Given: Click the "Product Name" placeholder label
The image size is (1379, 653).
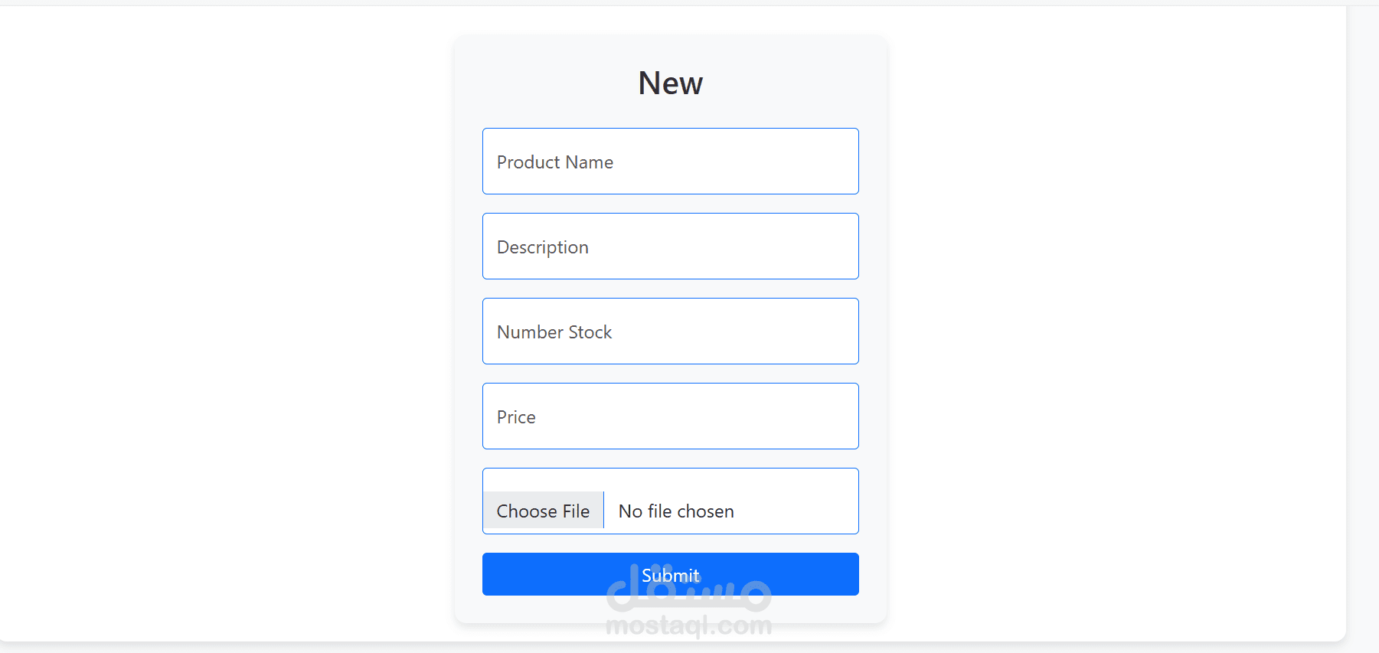Looking at the screenshot, I should coord(555,162).
